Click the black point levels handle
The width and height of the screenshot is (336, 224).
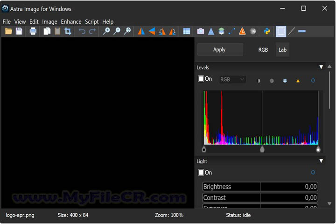pyautogui.click(x=204, y=149)
